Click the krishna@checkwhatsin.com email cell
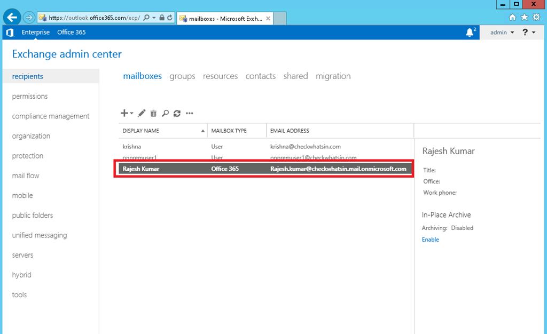The height and width of the screenshot is (334, 547). tap(305, 147)
